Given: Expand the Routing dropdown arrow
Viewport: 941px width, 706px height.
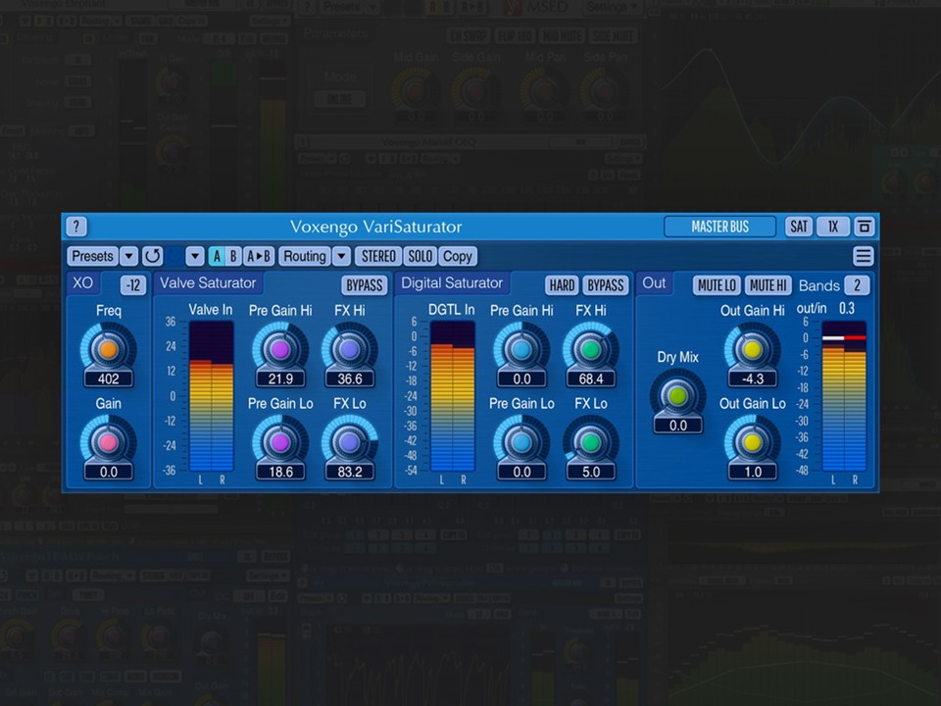Looking at the screenshot, I should point(341,256).
